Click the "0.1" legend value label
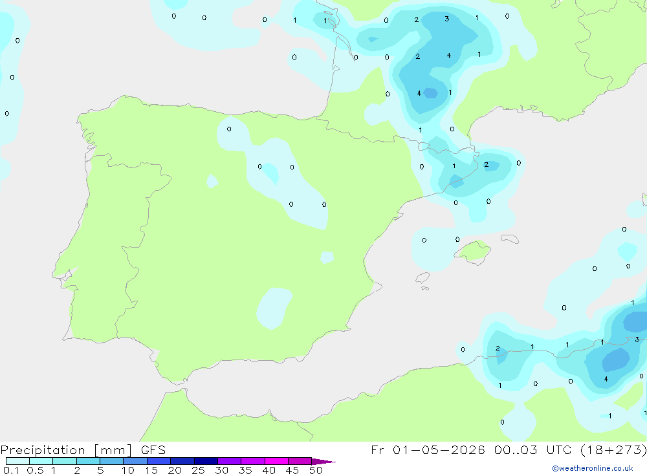The width and height of the screenshot is (647, 474). pos(11,470)
